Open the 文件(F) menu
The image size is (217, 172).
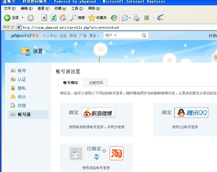tap(10, 8)
